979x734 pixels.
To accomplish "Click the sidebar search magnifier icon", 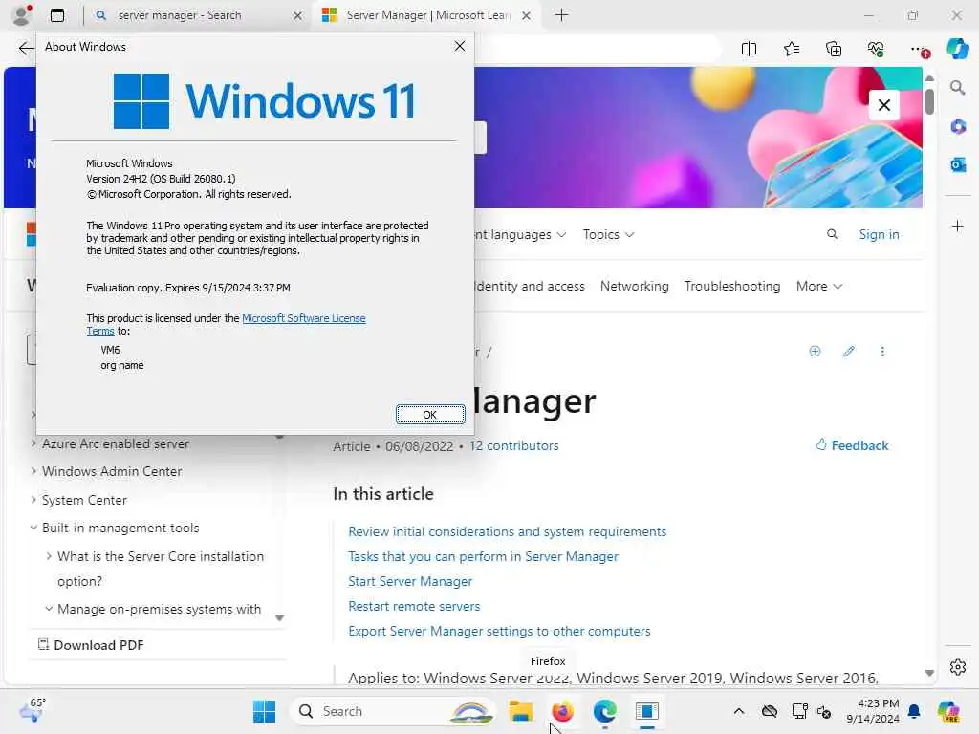I will [x=957, y=87].
